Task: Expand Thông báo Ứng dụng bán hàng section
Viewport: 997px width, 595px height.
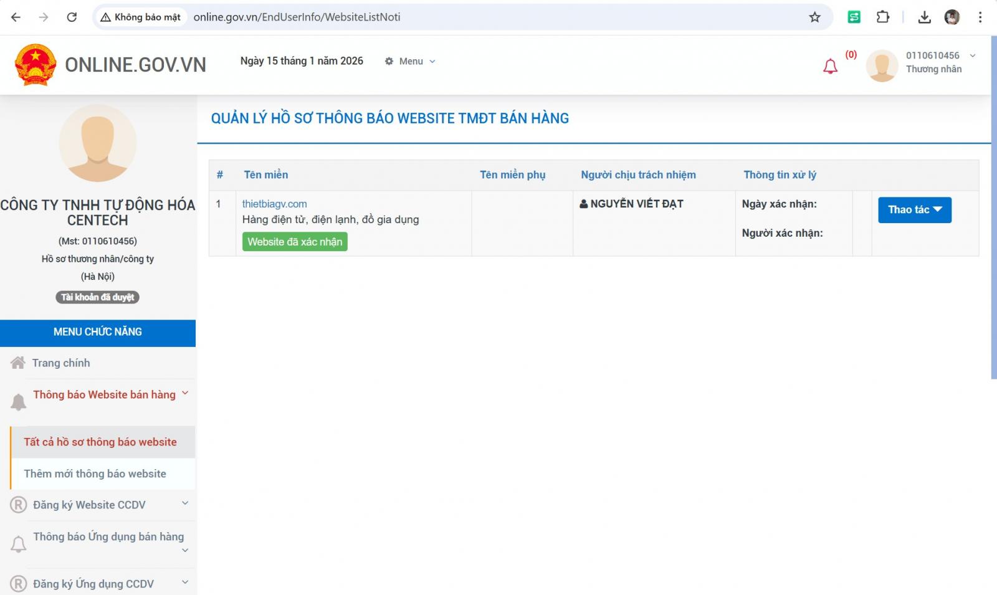Action: pos(108,537)
